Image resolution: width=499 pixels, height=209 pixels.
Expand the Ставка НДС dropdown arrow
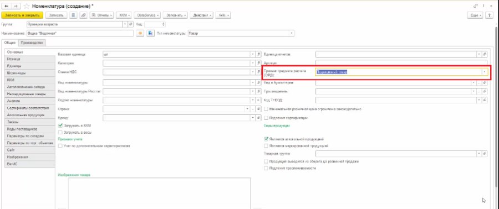[253, 72]
